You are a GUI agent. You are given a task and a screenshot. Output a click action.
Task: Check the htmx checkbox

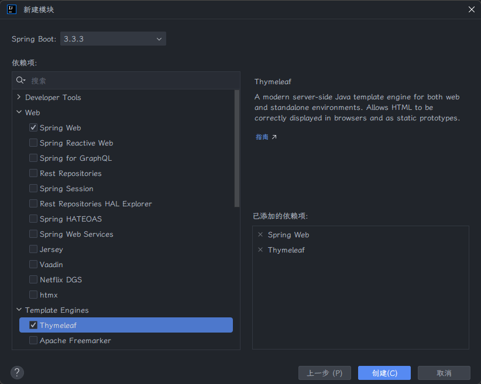[33, 295]
